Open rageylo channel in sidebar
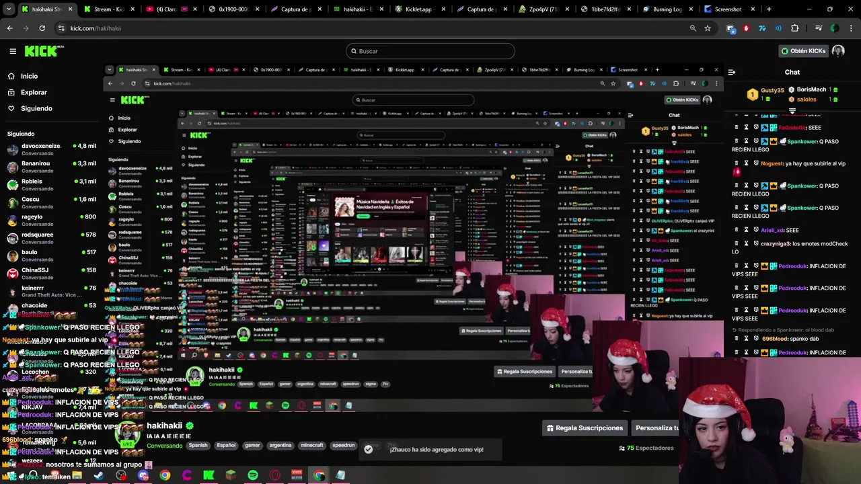 [x=52, y=220]
